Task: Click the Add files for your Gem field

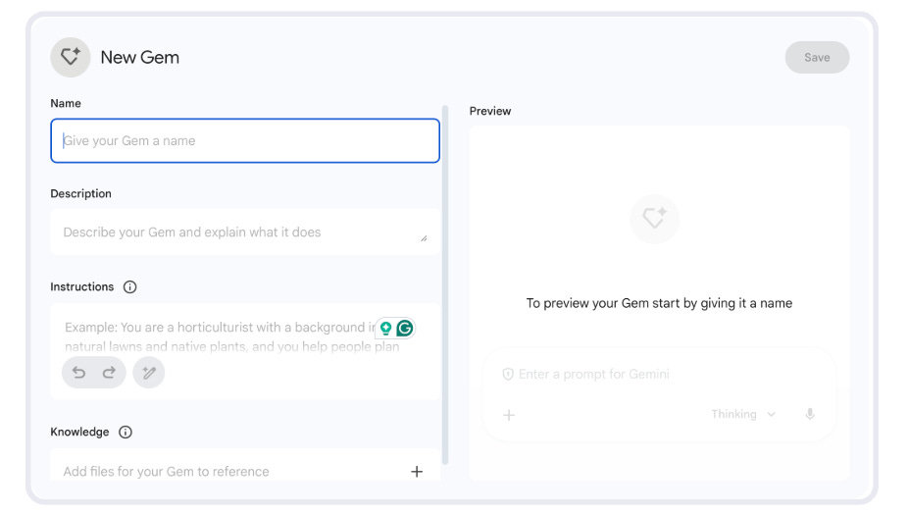Action: click(x=226, y=472)
